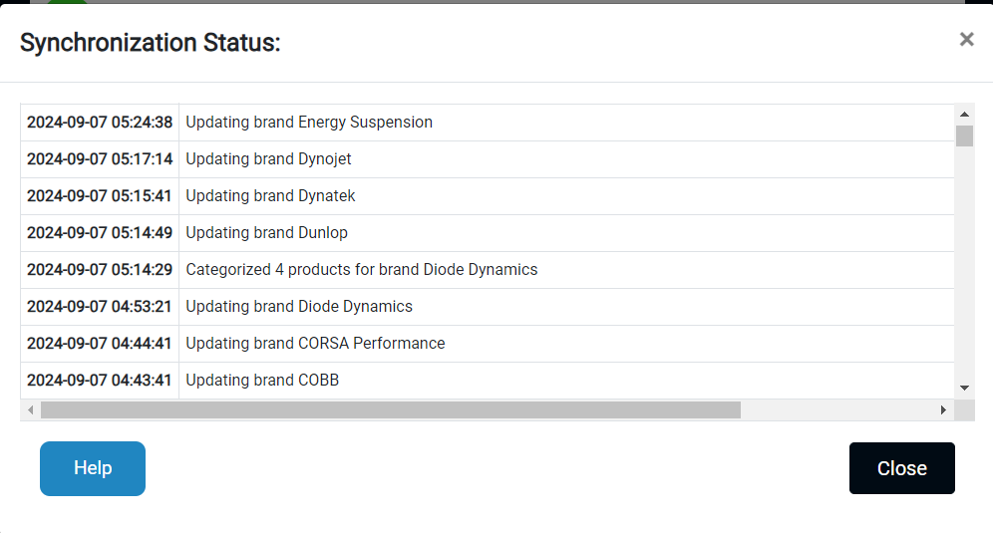Screen dimensions: 993x533
Task: Click the 05:24:38 timestamp cell
Action: [x=100, y=123]
